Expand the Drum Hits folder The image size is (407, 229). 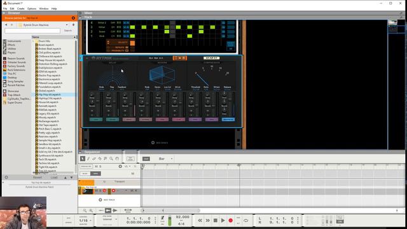tap(33, 41)
